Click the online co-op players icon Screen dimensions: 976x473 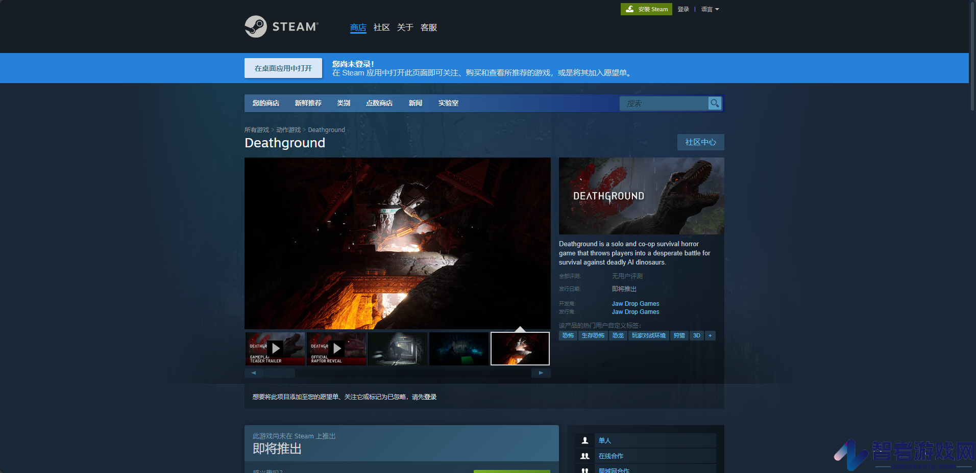(x=585, y=456)
